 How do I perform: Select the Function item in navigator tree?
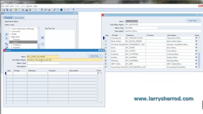pyautogui.click(x=16, y=40)
